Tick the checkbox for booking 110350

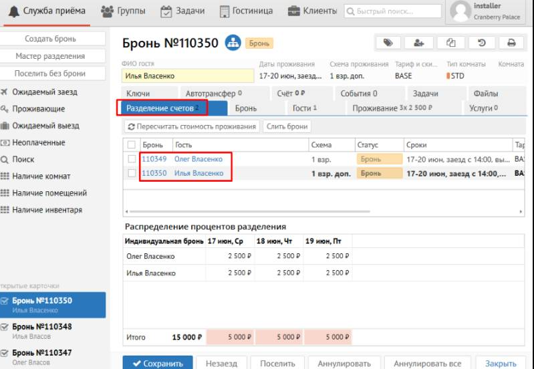click(x=132, y=173)
